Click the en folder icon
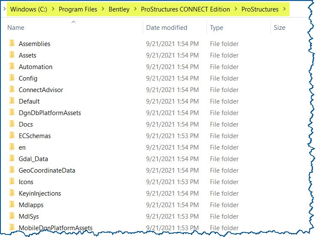The image size is (316, 237). click(12, 147)
